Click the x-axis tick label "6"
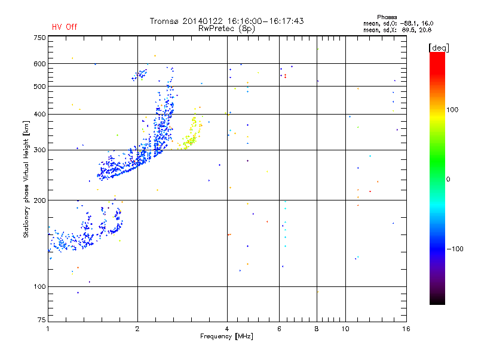The height and width of the screenshot is (358, 478). pyautogui.click(x=279, y=329)
